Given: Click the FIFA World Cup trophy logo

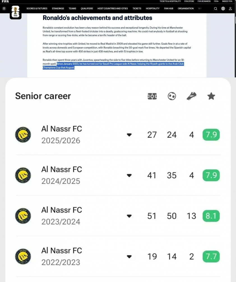Looking at the screenshot, I should pos(15,12).
